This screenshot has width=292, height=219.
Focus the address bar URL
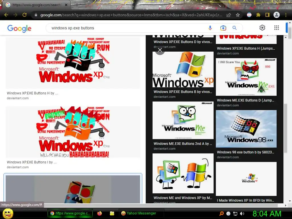coord(131,15)
